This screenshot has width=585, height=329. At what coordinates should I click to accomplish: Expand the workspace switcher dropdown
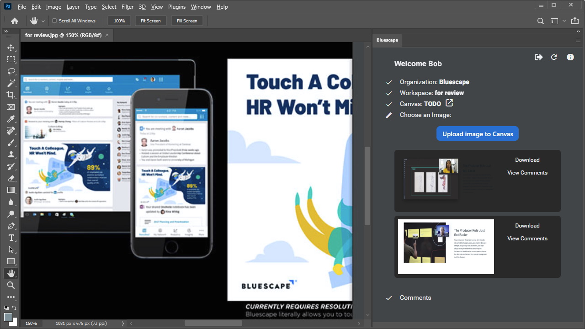tap(564, 21)
